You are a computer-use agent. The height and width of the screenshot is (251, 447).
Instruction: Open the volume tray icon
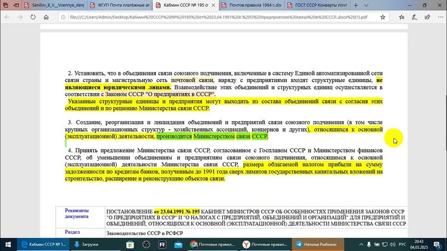pos(393,244)
